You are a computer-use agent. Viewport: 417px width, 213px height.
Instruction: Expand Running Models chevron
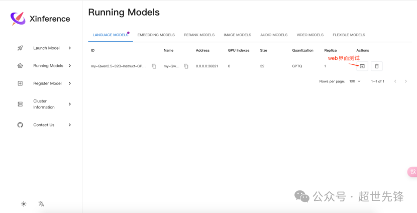[70, 66]
